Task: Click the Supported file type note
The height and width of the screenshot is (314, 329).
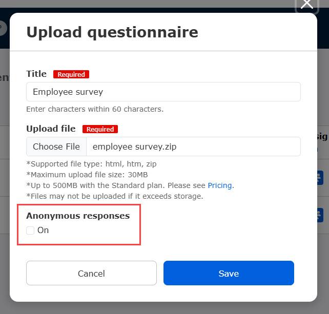Action: coord(91,164)
